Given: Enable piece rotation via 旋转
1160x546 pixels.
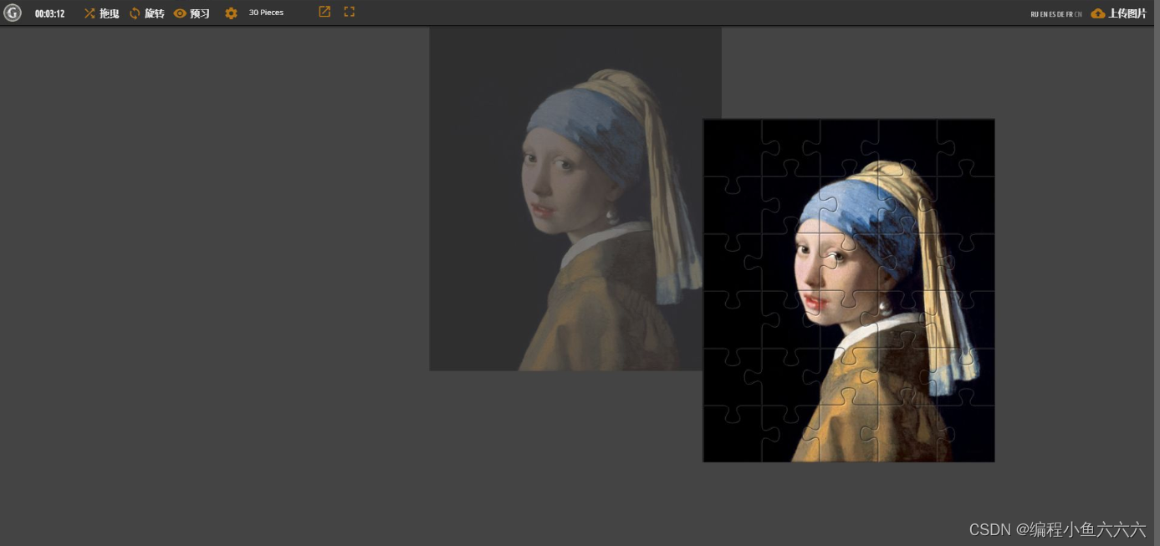Looking at the screenshot, I should click(146, 13).
